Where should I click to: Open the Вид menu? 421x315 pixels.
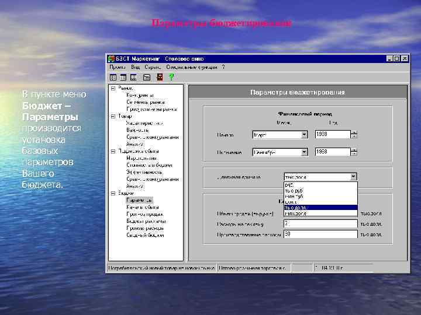point(135,67)
